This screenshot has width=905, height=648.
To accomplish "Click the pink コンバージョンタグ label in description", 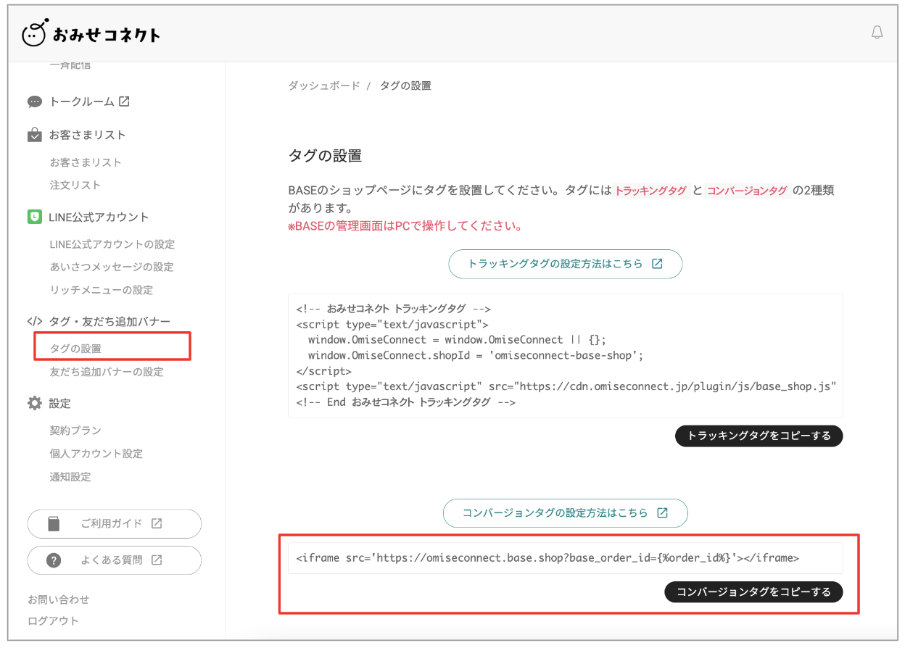I will (747, 191).
